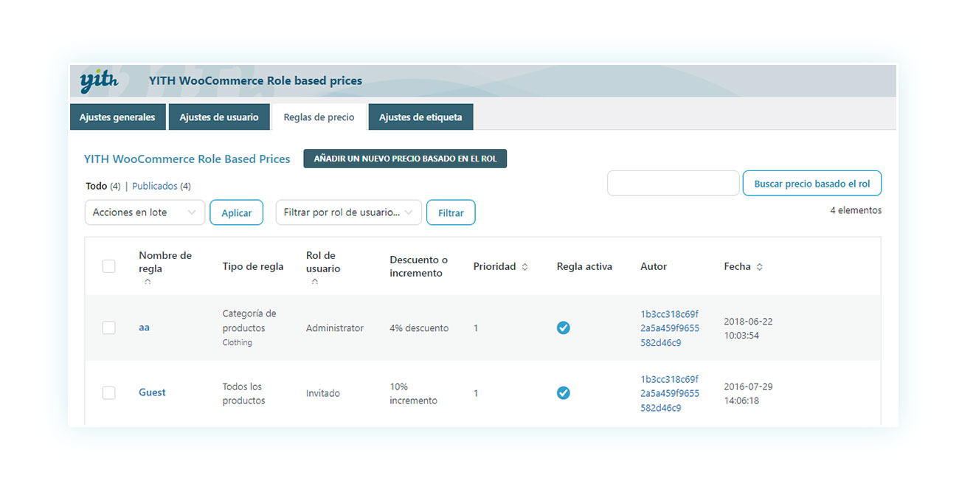Click the 4 elementos count text
This screenshot has height=489, width=959.
pyautogui.click(x=856, y=210)
